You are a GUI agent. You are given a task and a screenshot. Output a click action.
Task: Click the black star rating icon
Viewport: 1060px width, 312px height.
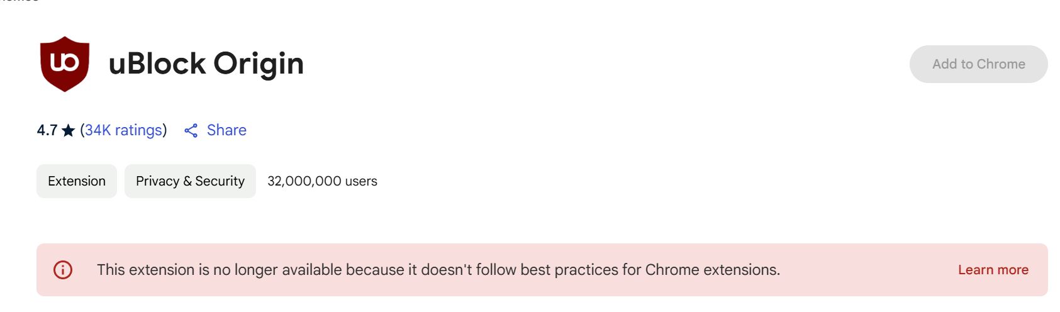click(69, 131)
